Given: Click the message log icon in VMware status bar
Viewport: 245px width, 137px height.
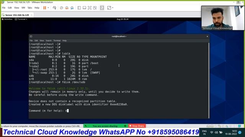Looking at the screenshot, I should (x=240, y=126).
